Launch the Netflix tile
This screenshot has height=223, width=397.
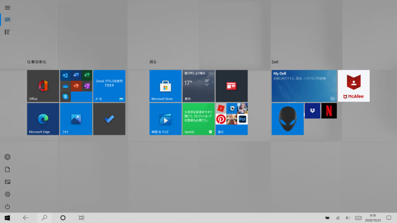pyautogui.click(x=329, y=111)
